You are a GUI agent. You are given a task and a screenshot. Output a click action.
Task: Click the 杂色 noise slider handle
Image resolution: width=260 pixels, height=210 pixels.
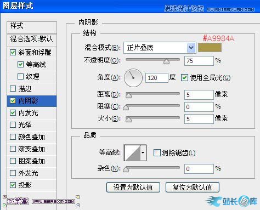126,169
